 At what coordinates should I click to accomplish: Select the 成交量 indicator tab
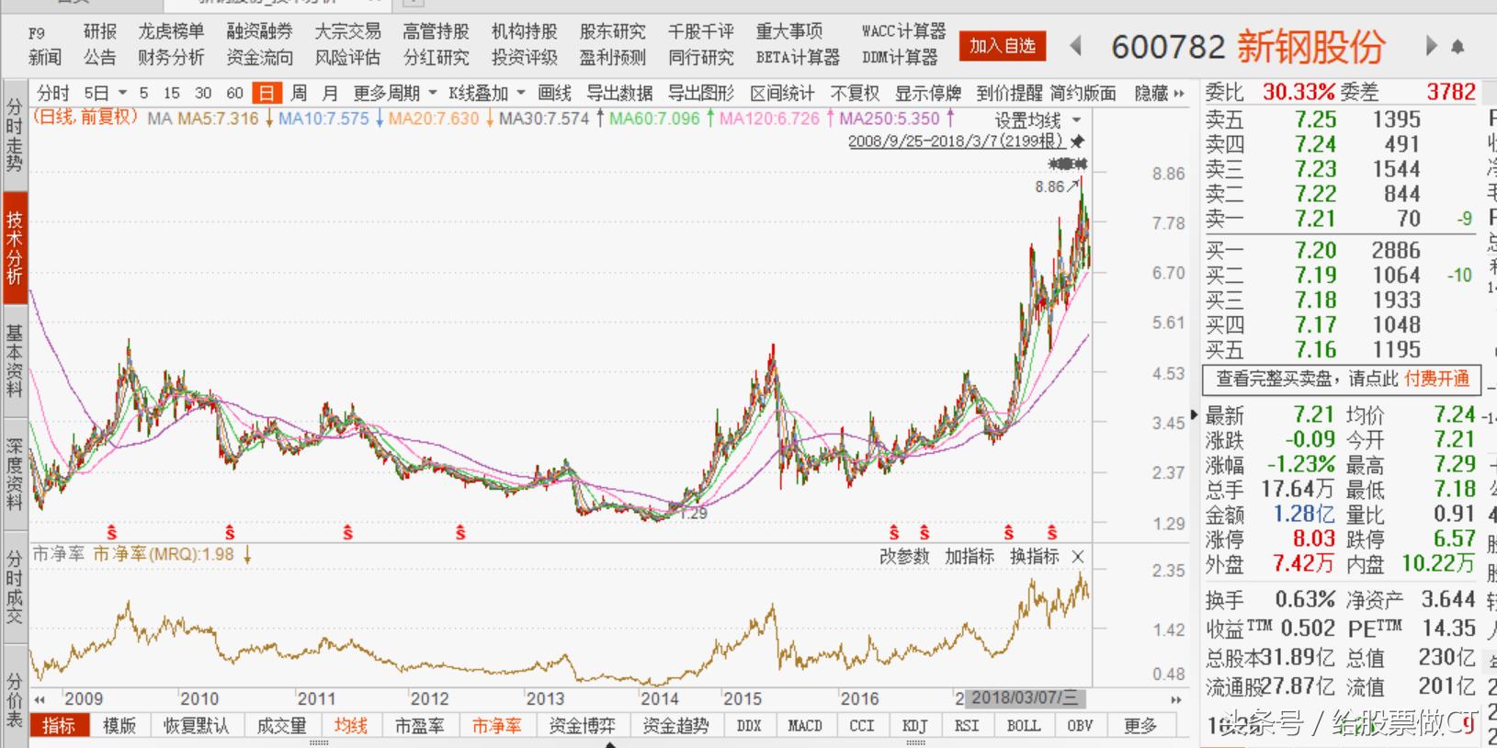281,726
